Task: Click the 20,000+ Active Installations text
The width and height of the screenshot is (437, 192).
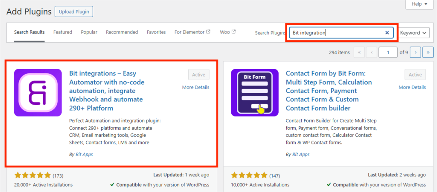Action: coord(44,185)
